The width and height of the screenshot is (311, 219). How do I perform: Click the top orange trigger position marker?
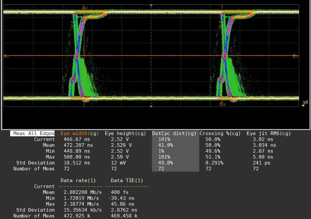tap(151, 5)
